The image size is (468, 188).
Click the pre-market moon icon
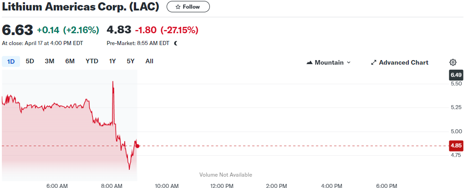176,43
